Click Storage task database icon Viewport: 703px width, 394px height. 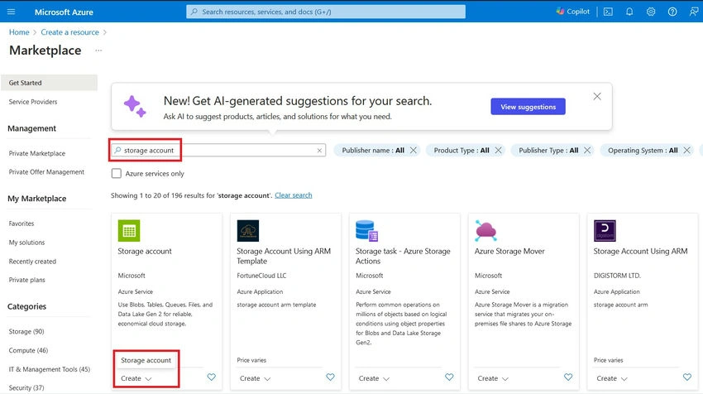[366, 231]
